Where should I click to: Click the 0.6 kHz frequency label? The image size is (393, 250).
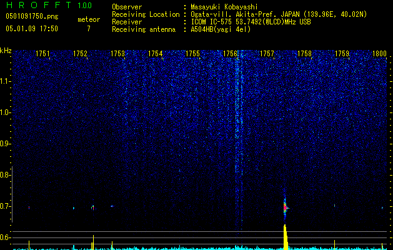pos(5,237)
